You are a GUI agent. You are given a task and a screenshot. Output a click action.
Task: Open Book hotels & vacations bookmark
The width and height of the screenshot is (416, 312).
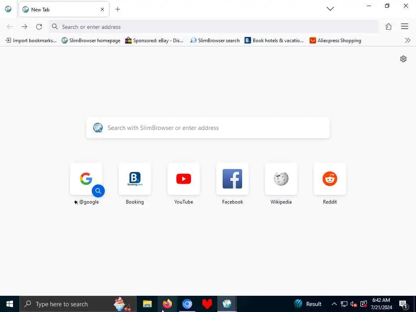point(274,41)
